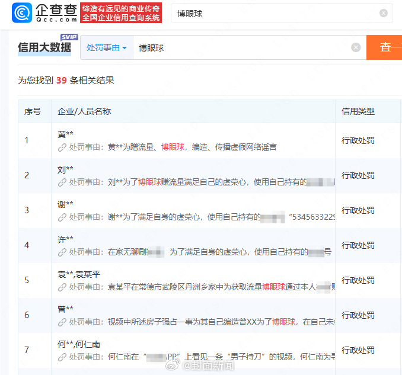Open the 信用大数据 heading
The width and height of the screenshot is (402, 375).
point(44,47)
